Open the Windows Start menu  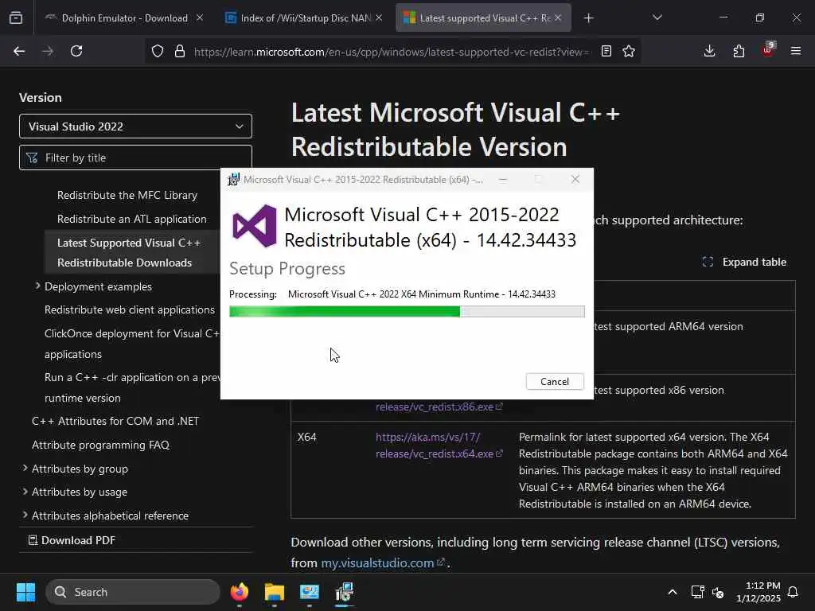(25, 592)
